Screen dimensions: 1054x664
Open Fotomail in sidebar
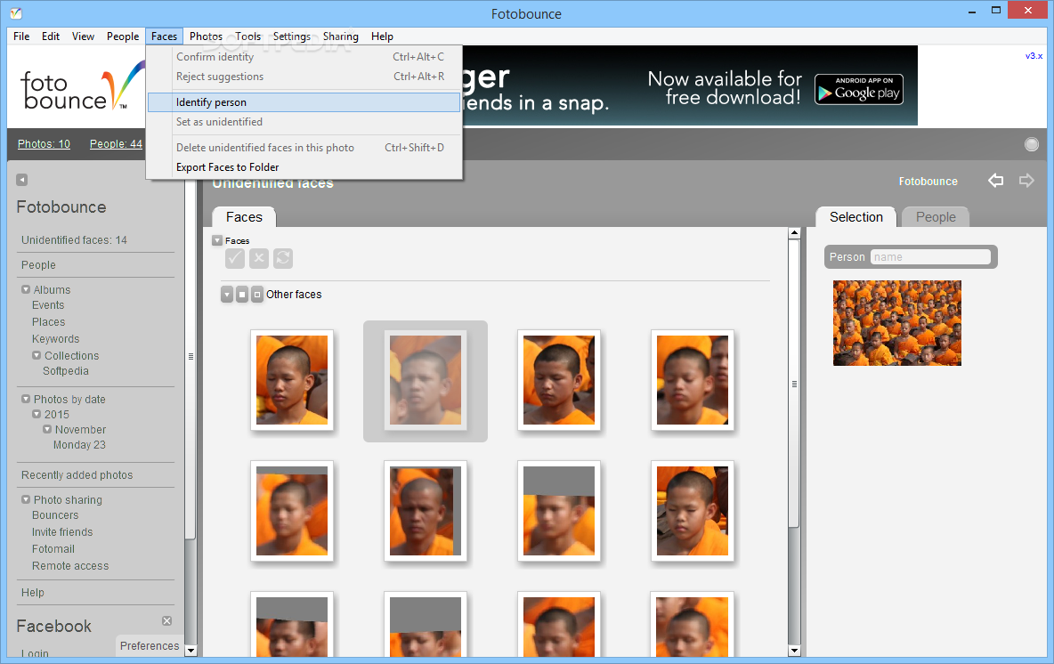pos(53,549)
